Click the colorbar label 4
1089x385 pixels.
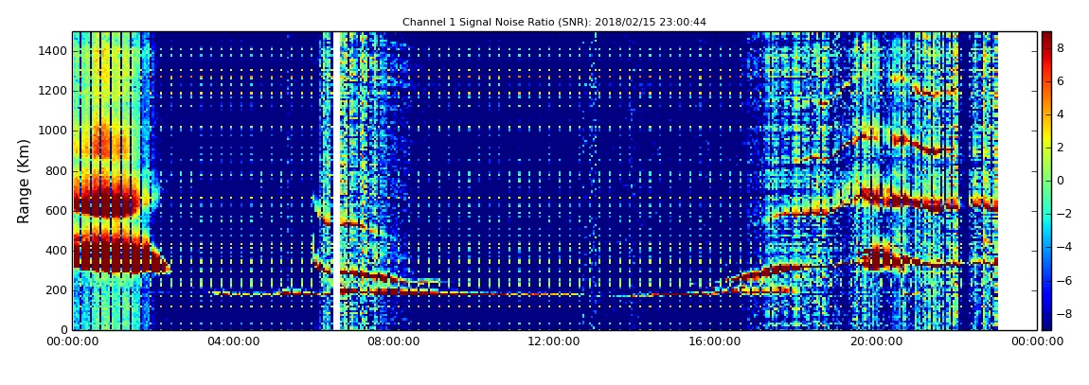tap(1061, 114)
